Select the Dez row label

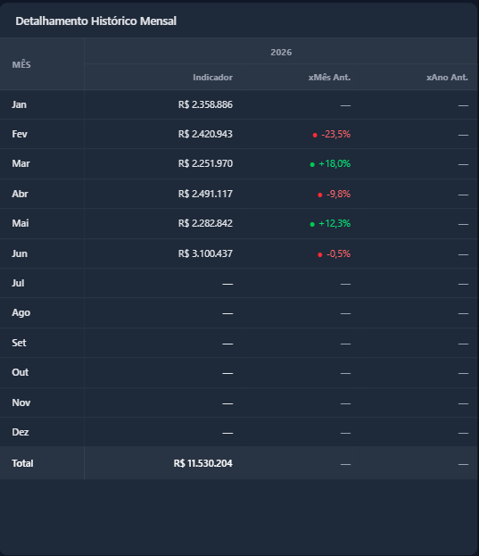(x=21, y=432)
